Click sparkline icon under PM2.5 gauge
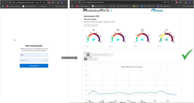The width and height of the screenshot is (194, 103). tap(111, 46)
